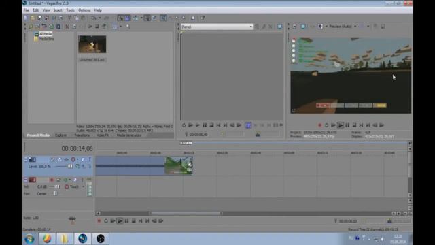Arm the audio track for record
This screenshot has height=245, width=435.
pos(52,180)
